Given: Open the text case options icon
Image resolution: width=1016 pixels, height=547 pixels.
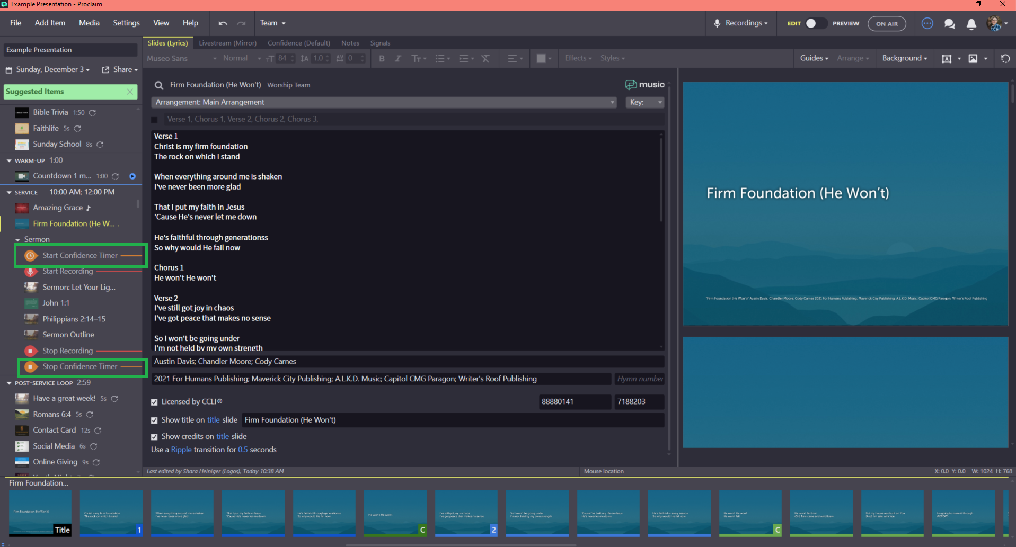Looking at the screenshot, I should (418, 58).
